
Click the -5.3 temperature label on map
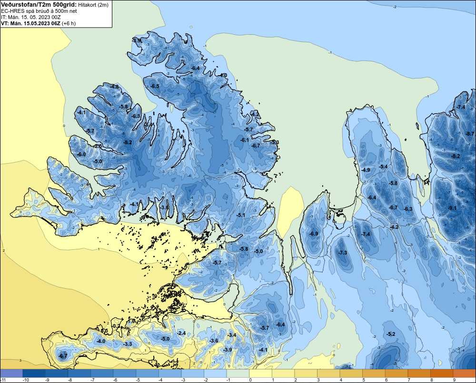pyautogui.click(x=275, y=142)
